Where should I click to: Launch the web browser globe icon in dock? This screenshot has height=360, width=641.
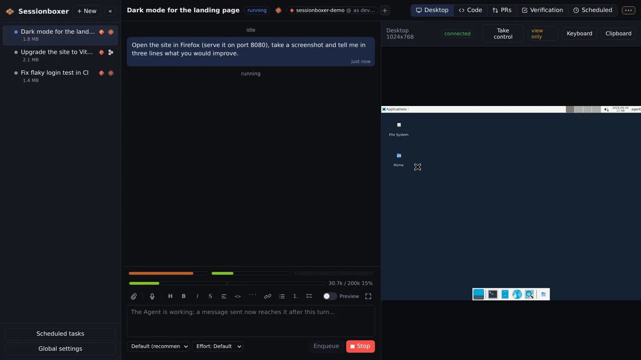tap(517, 294)
